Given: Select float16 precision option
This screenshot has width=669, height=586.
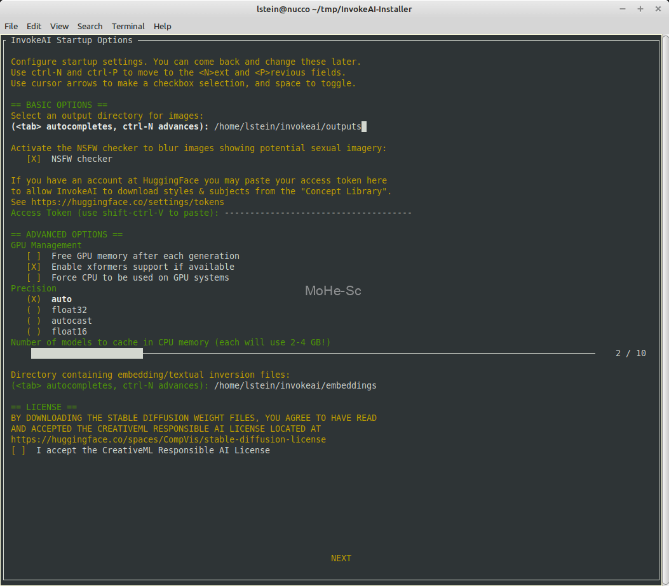Looking at the screenshot, I should point(34,331).
